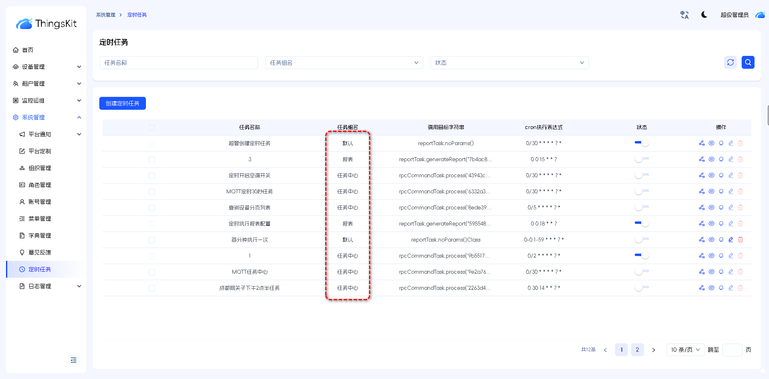Click the bell icon in 定时执行报表配置 row

(x=721, y=223)
